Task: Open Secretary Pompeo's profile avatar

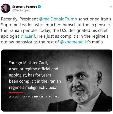Action: 6,8
